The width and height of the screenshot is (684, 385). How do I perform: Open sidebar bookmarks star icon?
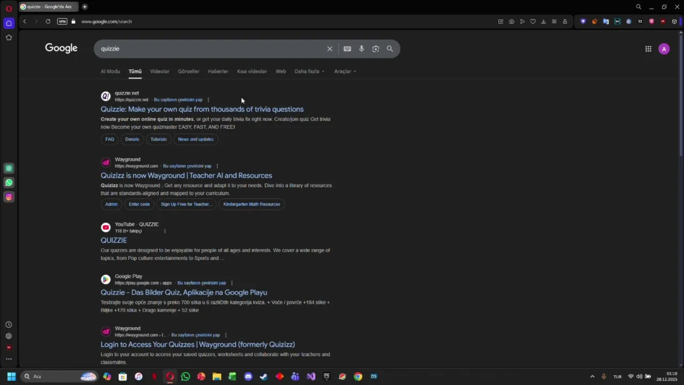9,37
